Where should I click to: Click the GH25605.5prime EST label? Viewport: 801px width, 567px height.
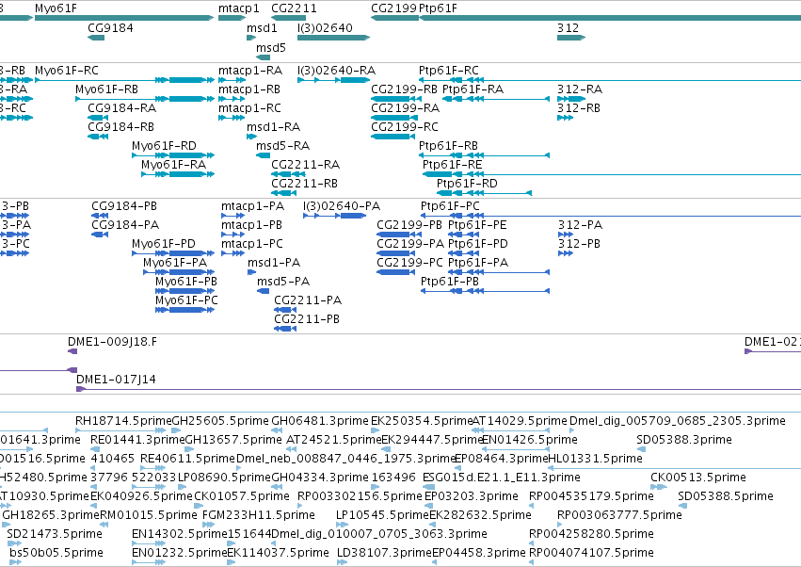click(220, 421)
